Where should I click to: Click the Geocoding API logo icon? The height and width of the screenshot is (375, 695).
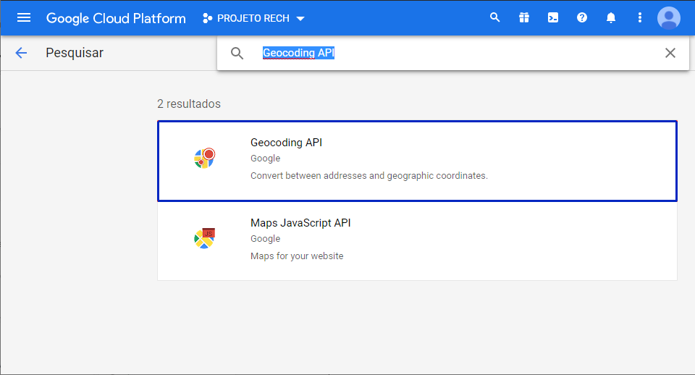click(205, 158)
